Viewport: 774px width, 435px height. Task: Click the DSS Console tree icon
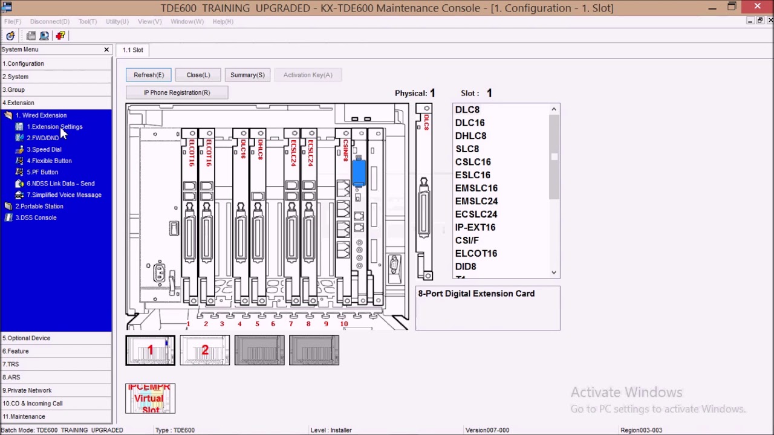pos(8,217)
